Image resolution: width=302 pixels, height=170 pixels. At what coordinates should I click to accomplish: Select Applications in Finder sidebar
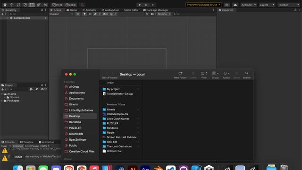point(80,93)
